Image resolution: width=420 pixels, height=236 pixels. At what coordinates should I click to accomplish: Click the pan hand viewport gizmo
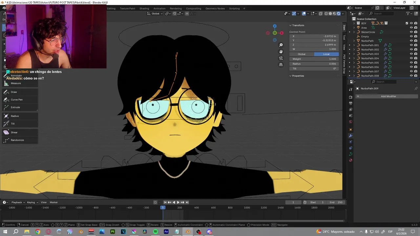point(281,51)
